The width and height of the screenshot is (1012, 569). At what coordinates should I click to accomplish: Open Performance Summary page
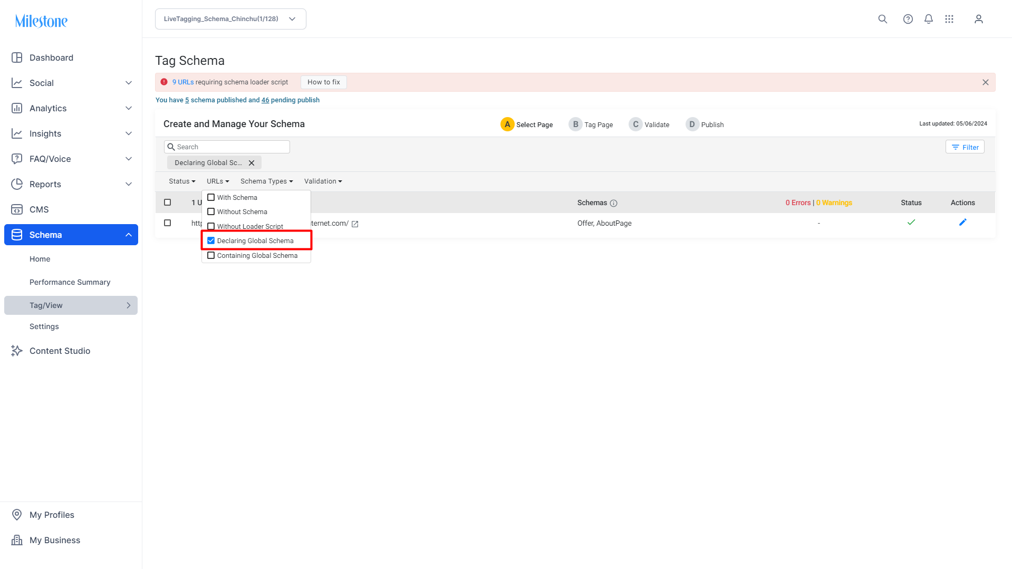pyautogui.click(x=70, y=282)
